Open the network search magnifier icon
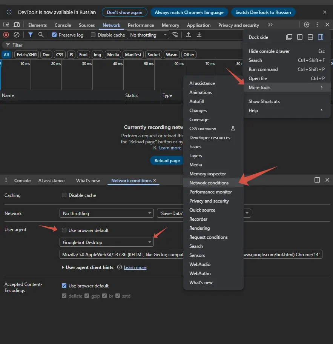 point(41,35)
